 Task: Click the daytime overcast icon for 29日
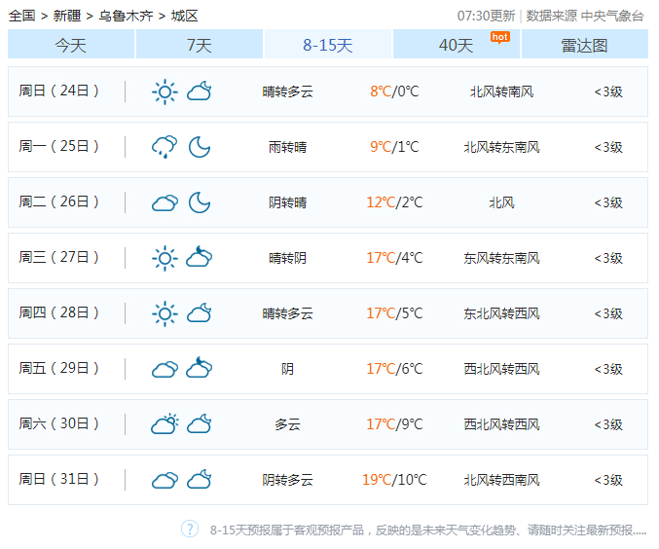coord(165,370)
